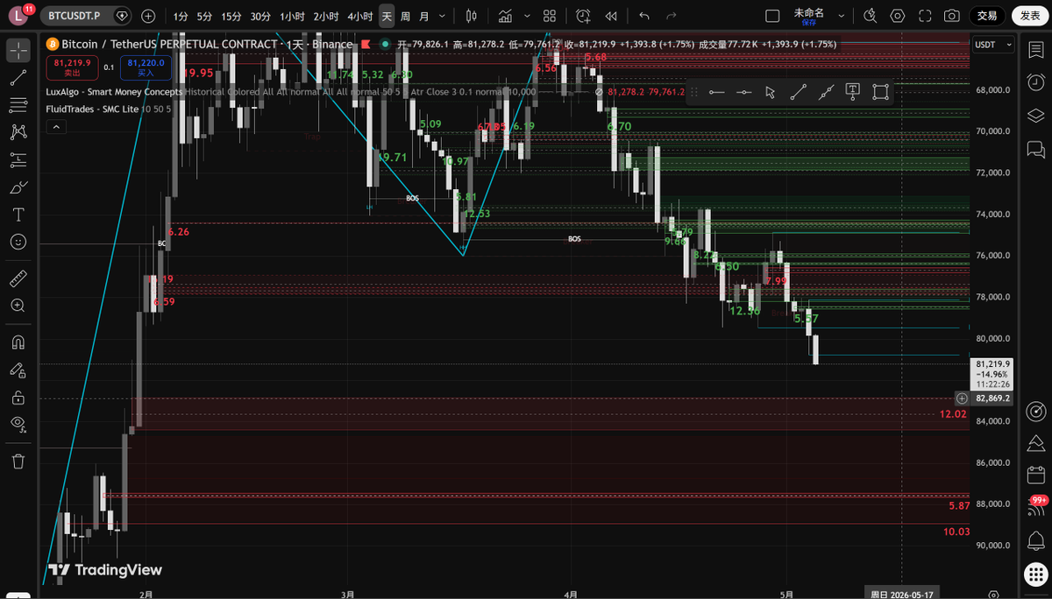1052x599 pixels.
Task: Enter fullscreen mode
Action: pyautogui.click(x=924, y=16)
